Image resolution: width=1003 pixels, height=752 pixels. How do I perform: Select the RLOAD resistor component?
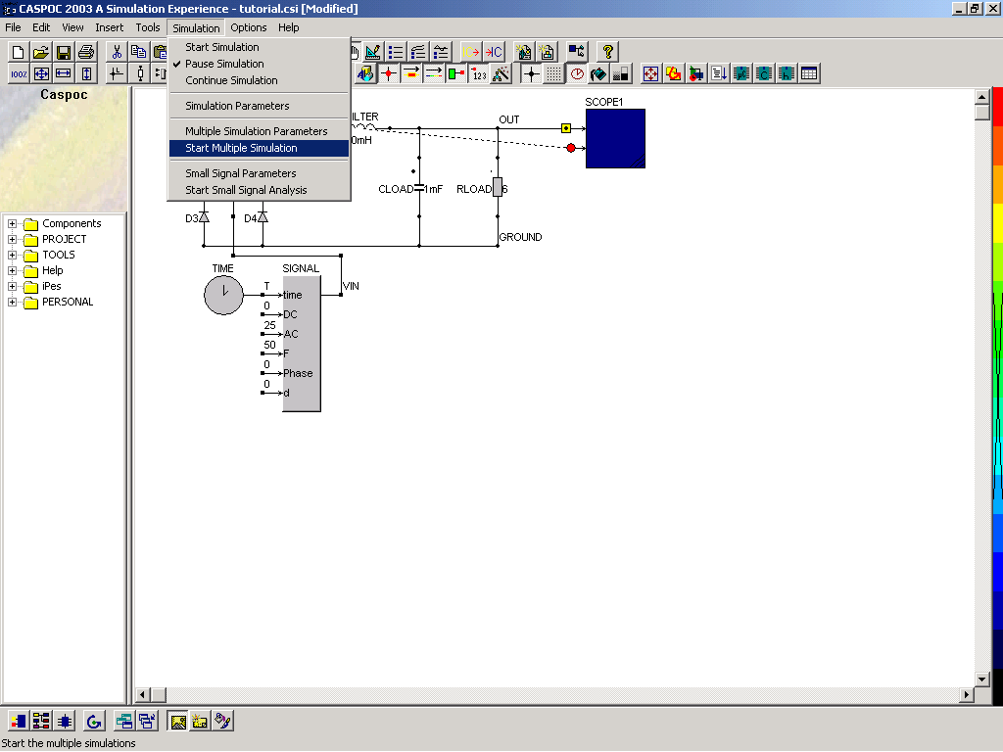(x=498, y=187)
